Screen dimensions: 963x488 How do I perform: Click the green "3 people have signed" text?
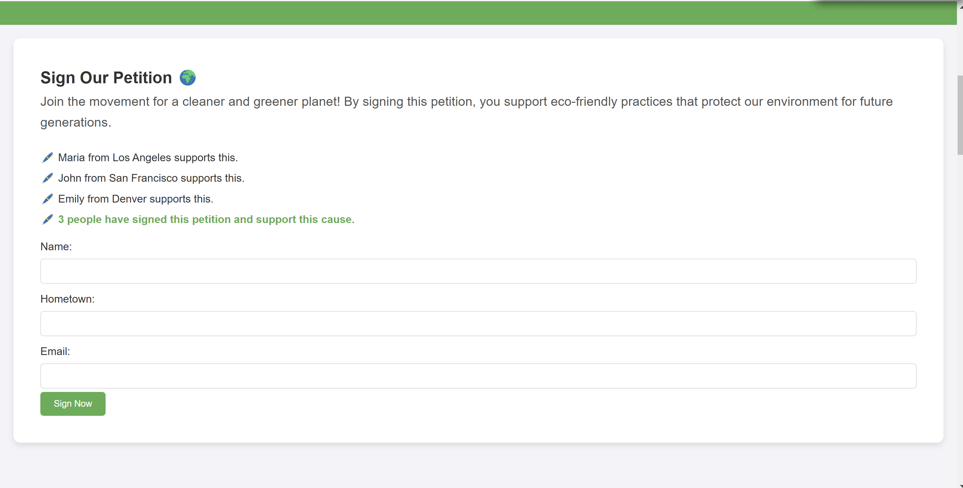pyautogui.click(x=206, y=220)
